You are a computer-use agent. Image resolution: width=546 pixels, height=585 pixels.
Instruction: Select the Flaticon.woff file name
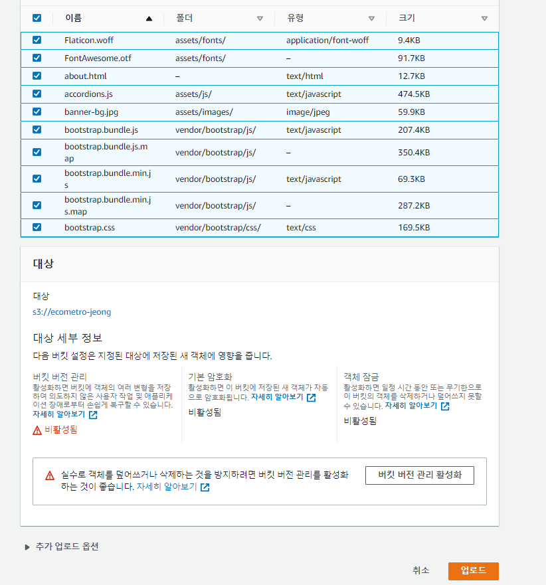coord(89,41)
